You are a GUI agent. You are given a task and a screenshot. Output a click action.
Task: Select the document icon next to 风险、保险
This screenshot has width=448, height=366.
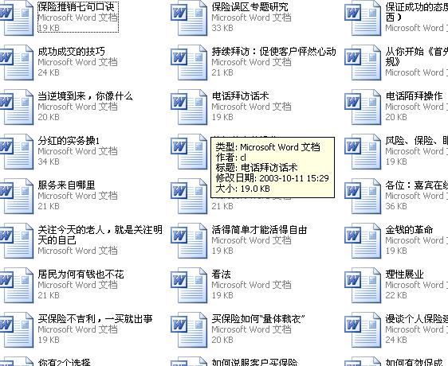tap(363, 152)
